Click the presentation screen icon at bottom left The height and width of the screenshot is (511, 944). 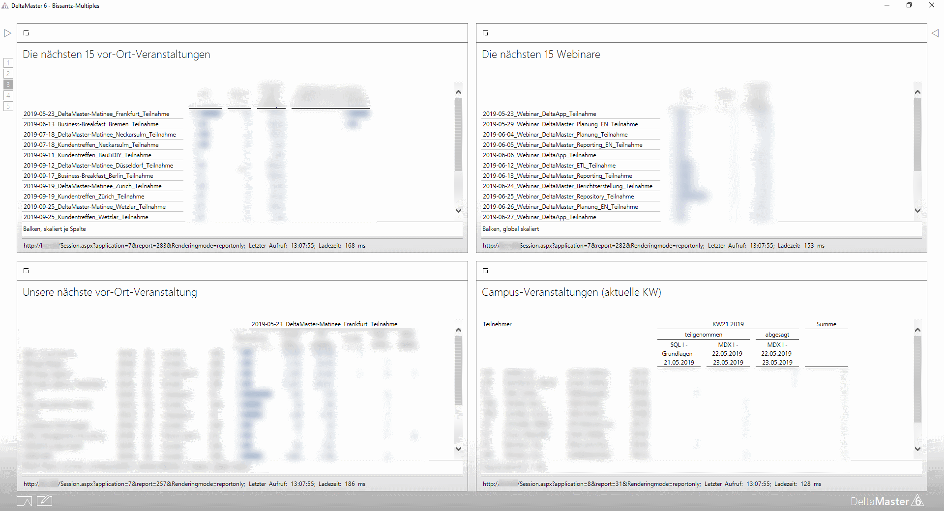coord(24,501)
